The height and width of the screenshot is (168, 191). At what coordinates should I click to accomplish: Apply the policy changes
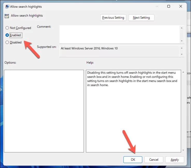click(x=175, y=160)
